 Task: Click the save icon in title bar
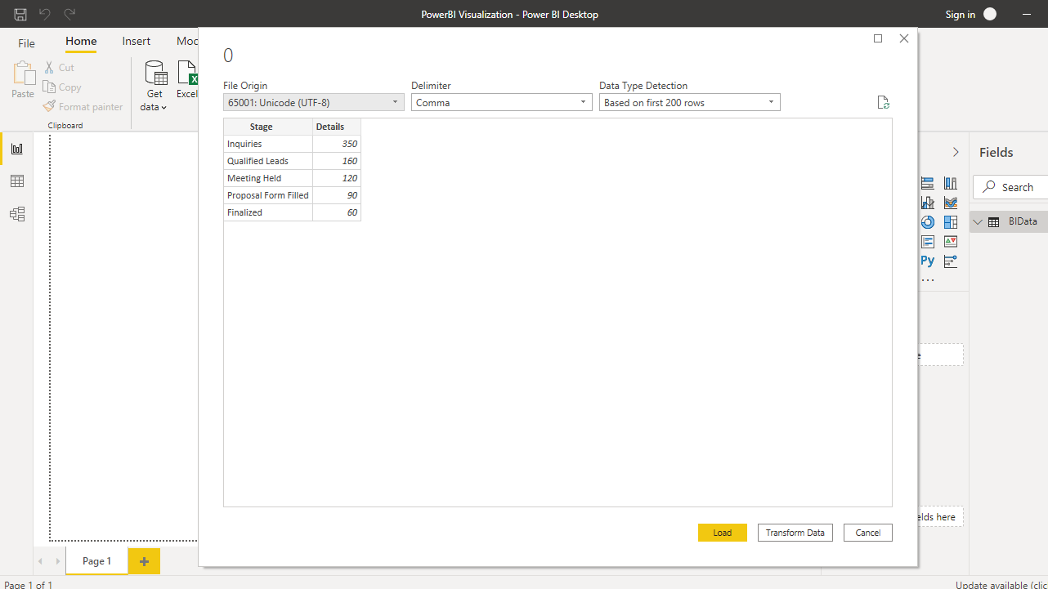[x=20, y=14]
